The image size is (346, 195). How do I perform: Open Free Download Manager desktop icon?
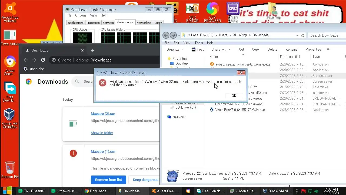(10, 92)
